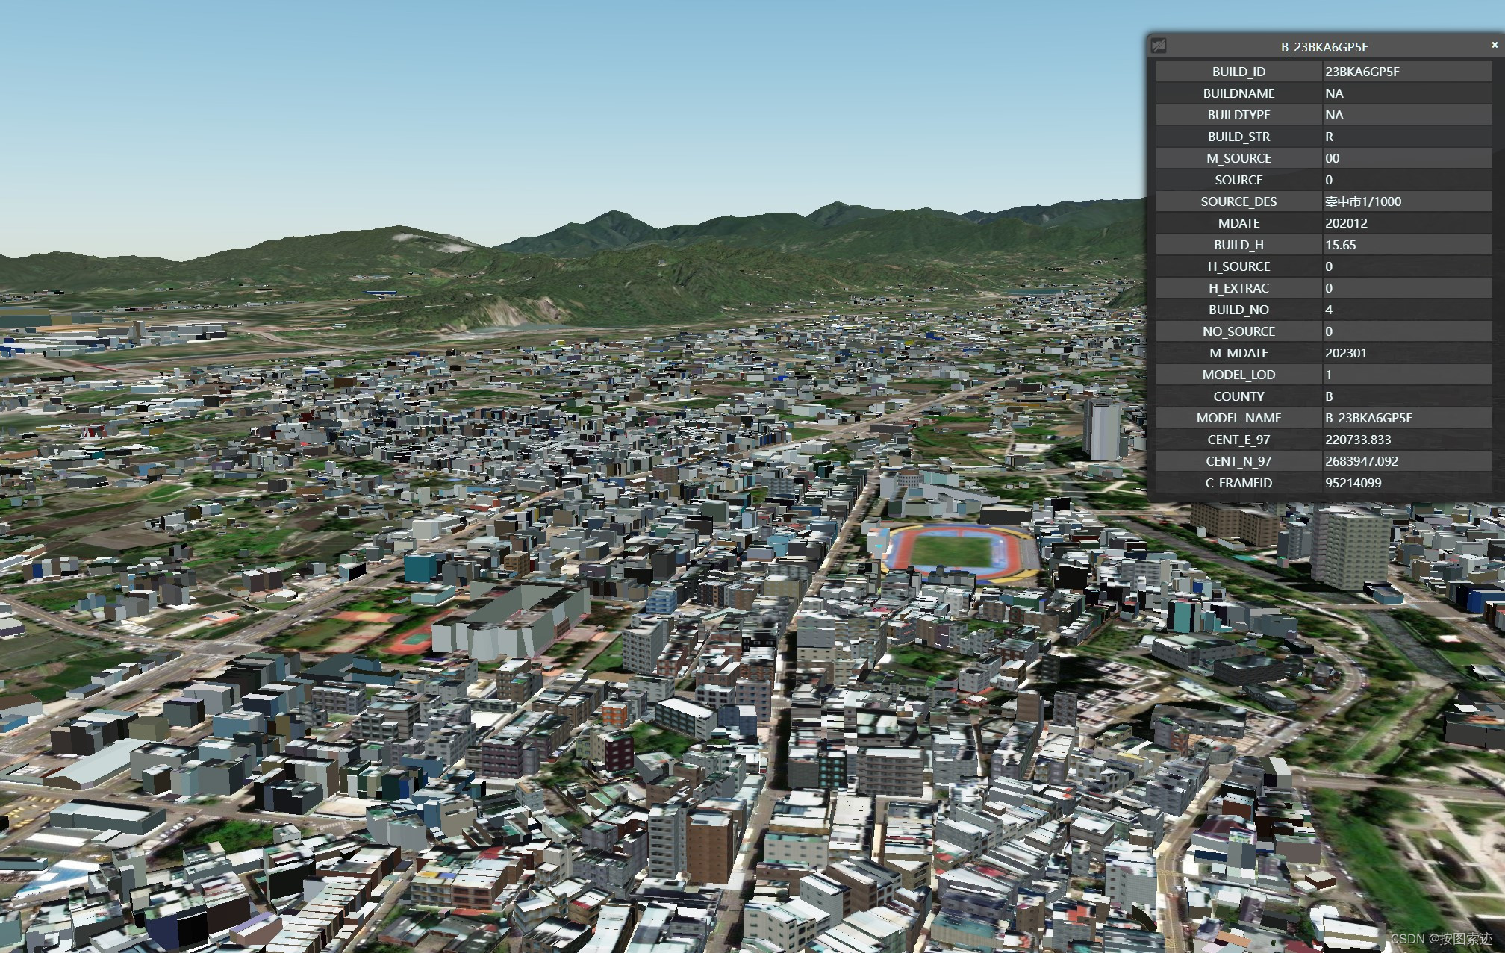Click the SOURCE_DES value 臺中市1/1000
The height and width of the screenshot is (953, 1505).
[x=1362, y=201]
